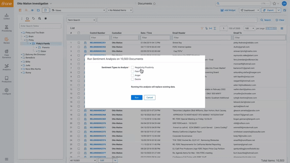The height and width of the screenshot is (163, 290).
Task: Enable the Anger sentiment checkbox
Action: point(132,75)
